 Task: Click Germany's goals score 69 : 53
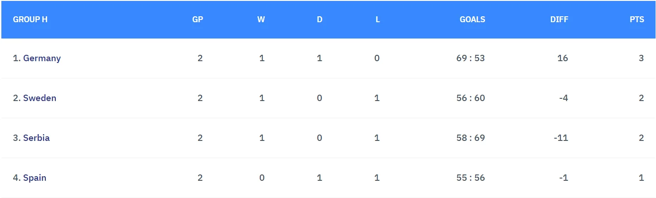pyautogui.click(x=471, y=58)
